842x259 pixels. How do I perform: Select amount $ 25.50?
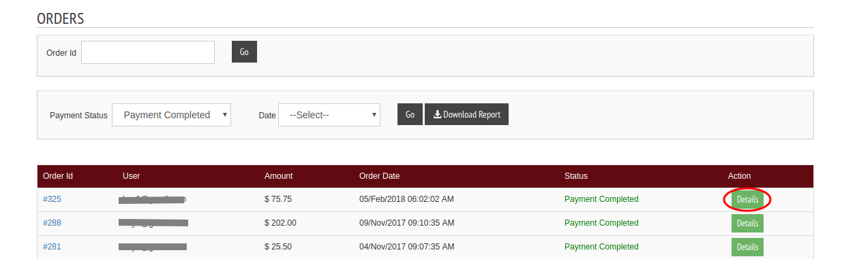pyautogui.click(x=278, y=247)
